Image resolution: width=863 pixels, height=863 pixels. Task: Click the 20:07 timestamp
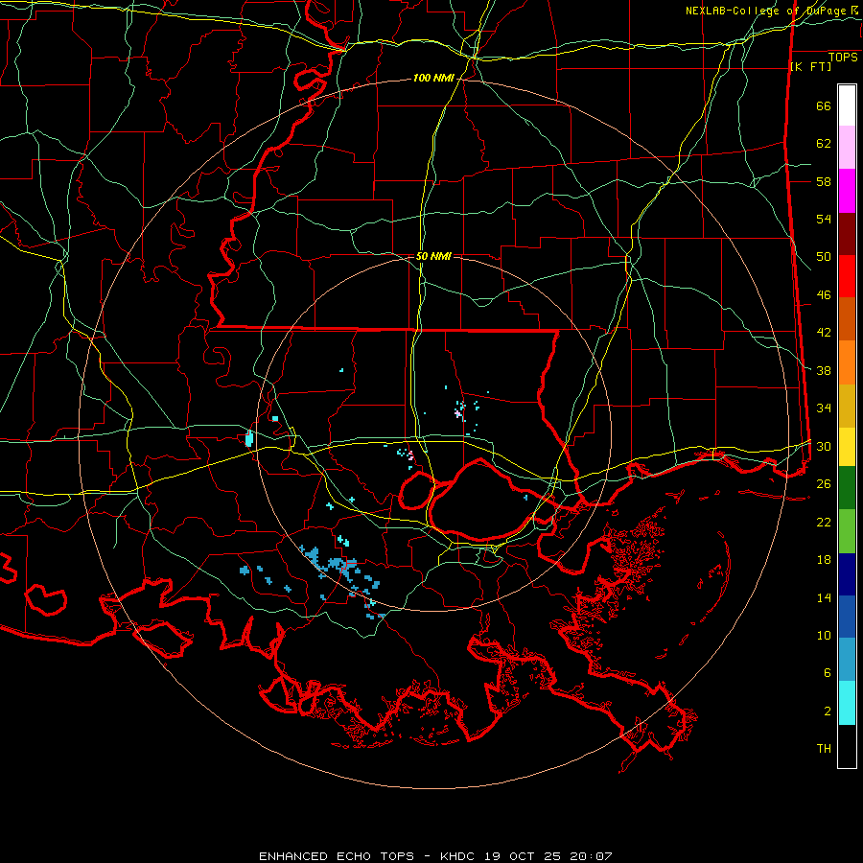coord(593,856)
